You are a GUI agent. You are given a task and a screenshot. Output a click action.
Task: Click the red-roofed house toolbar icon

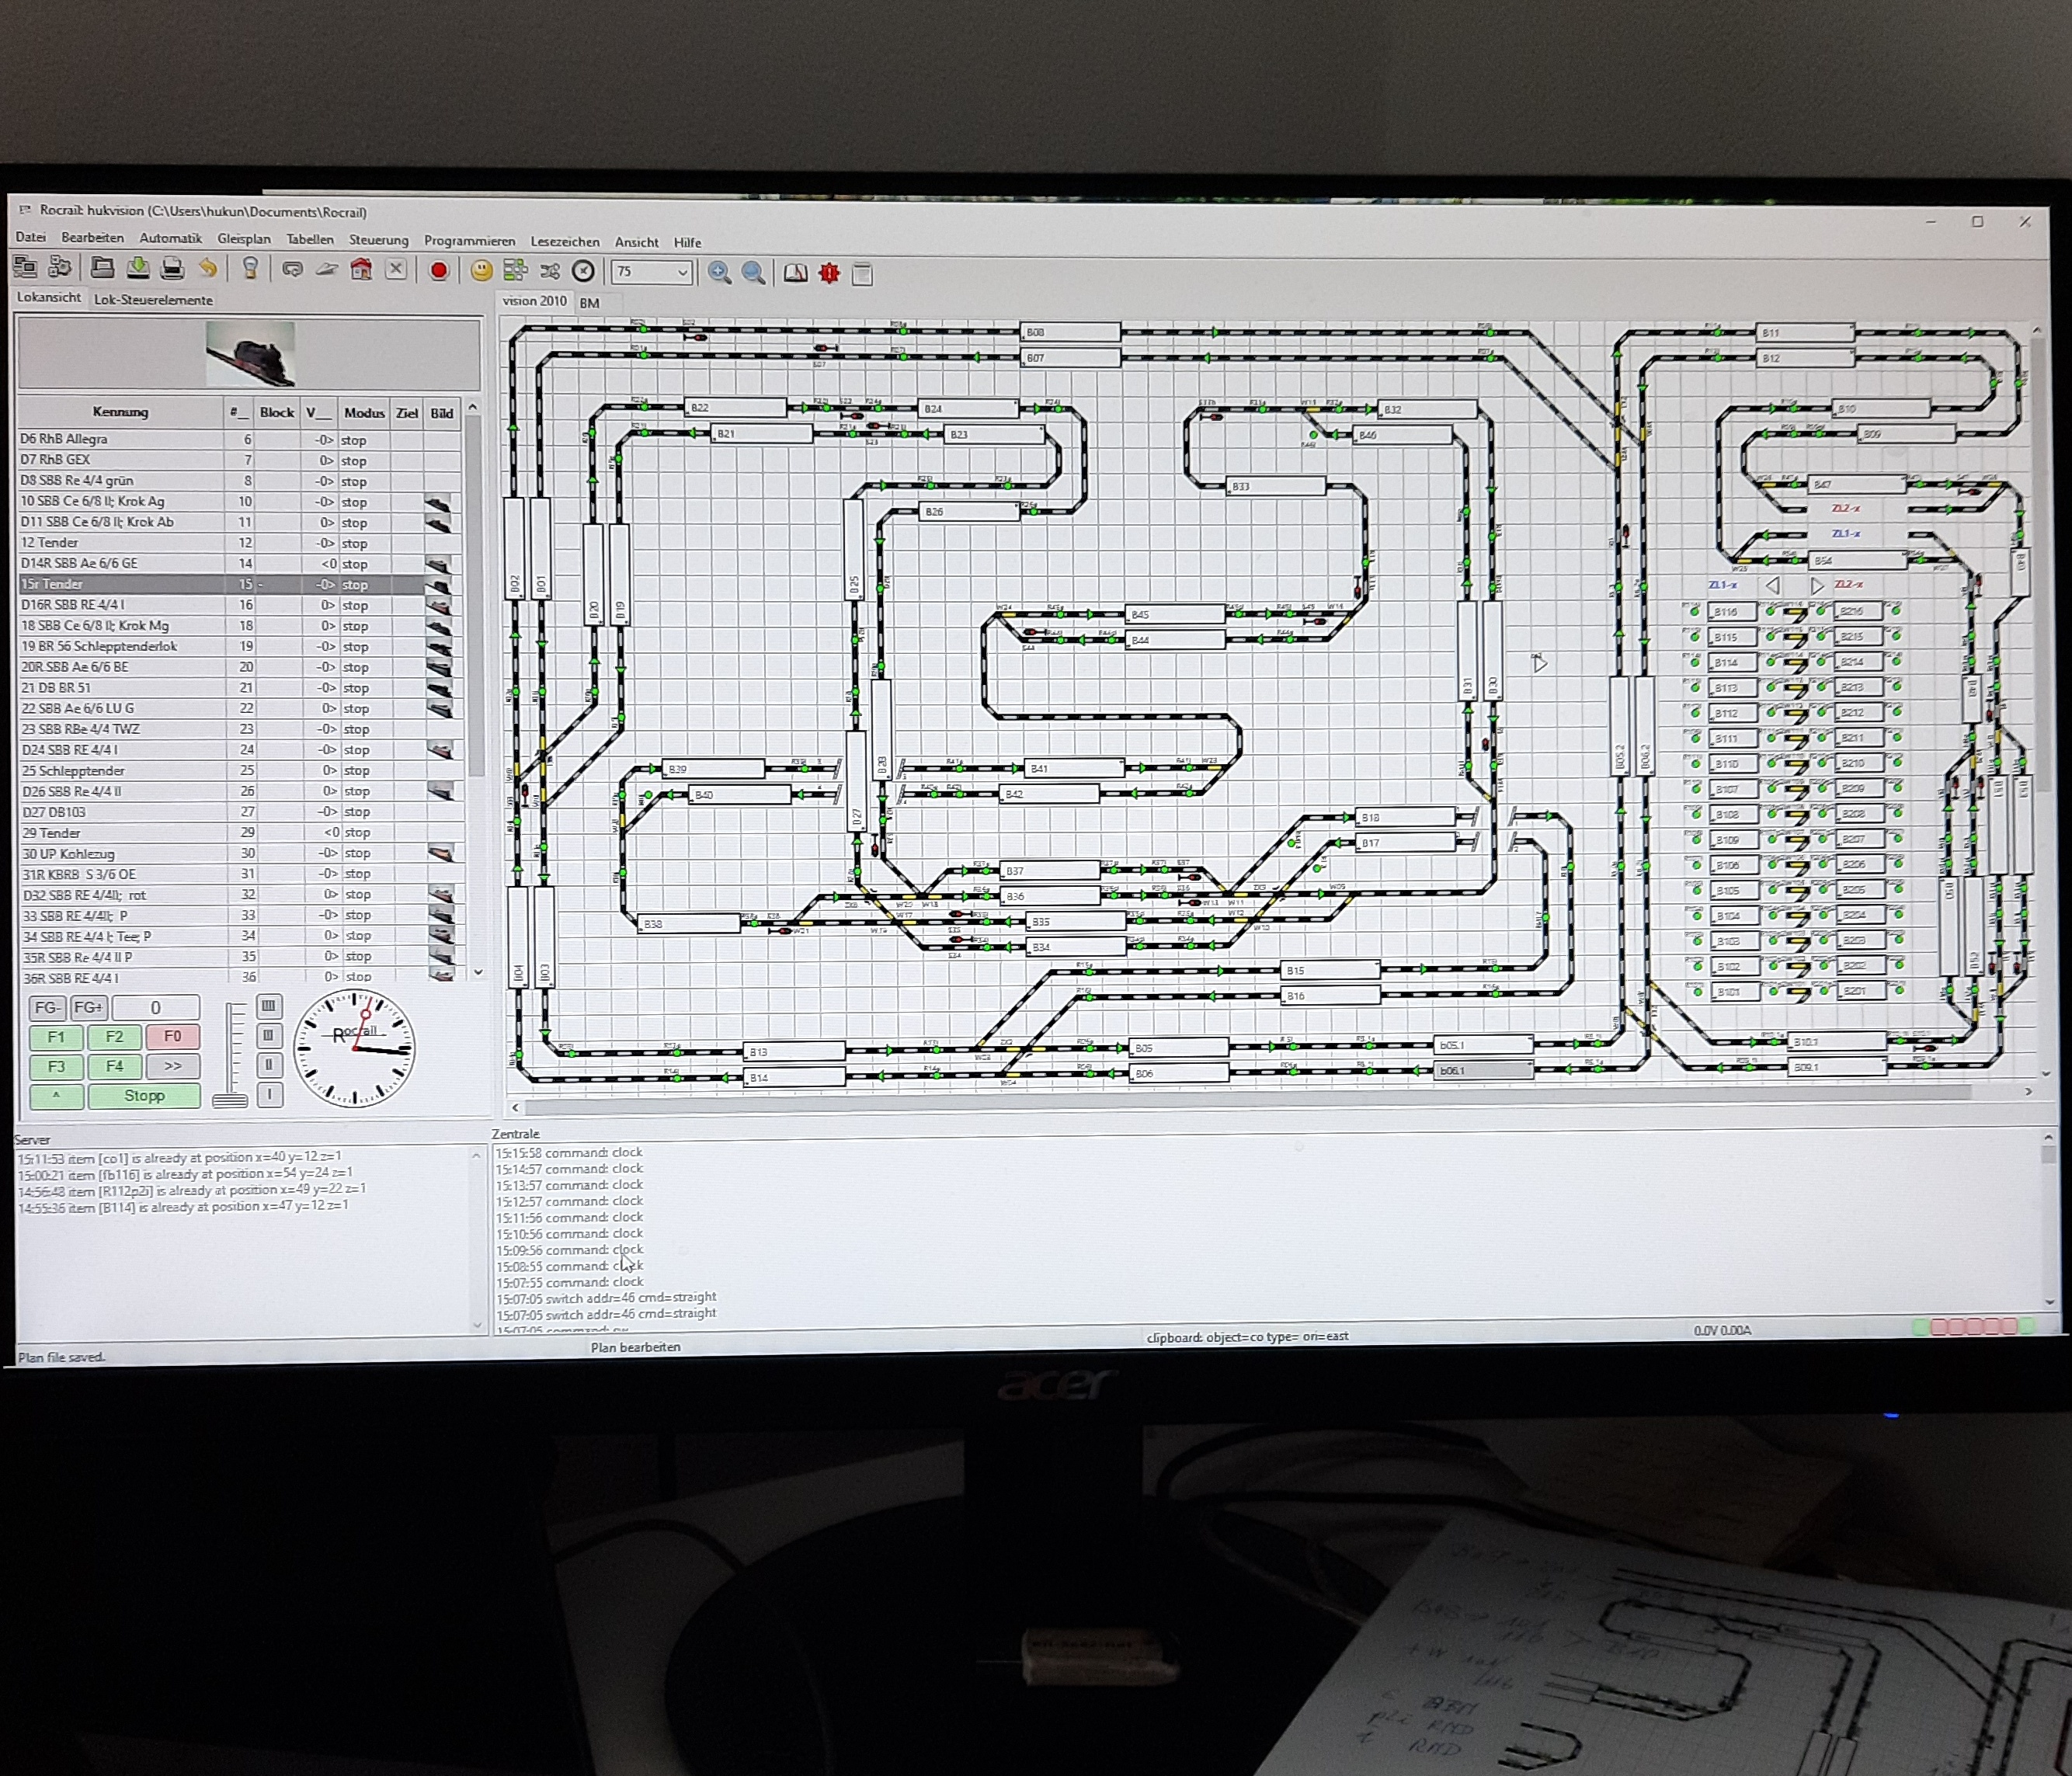point(361,270)
